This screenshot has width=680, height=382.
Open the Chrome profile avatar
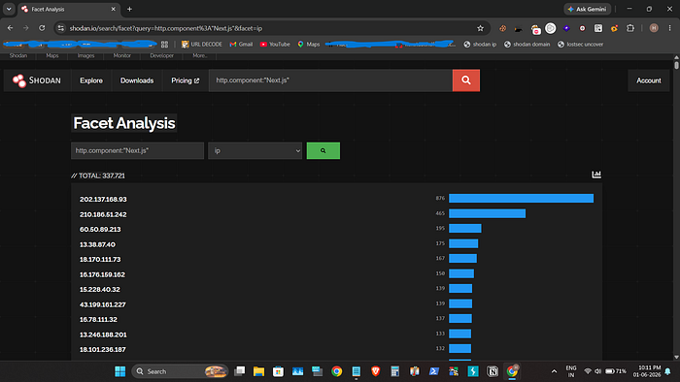point(654,28)
